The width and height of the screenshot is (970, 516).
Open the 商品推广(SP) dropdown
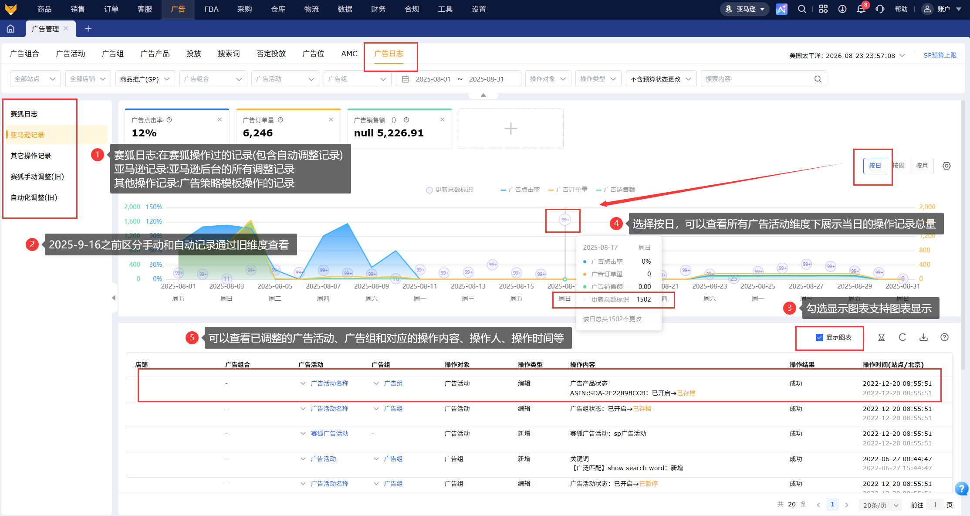145,79
